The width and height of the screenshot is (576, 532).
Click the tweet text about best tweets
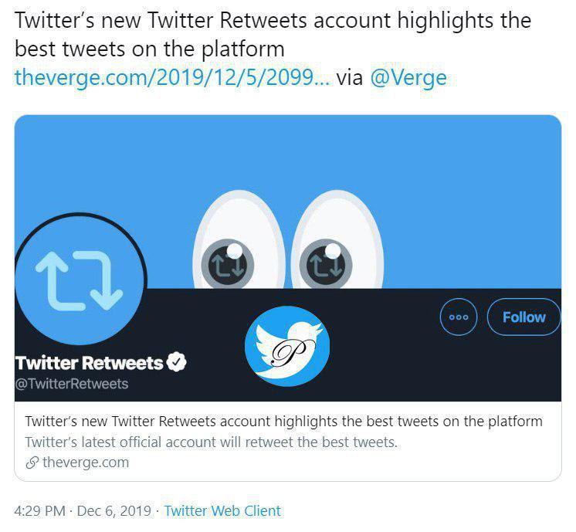click(273, 35)
